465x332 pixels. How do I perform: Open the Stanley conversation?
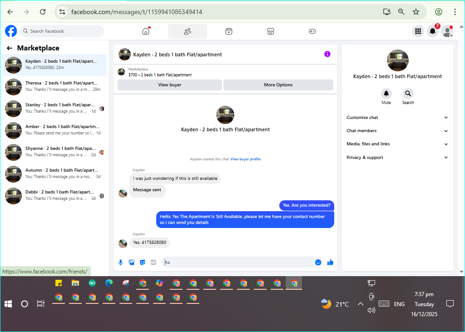pos(54,108)
